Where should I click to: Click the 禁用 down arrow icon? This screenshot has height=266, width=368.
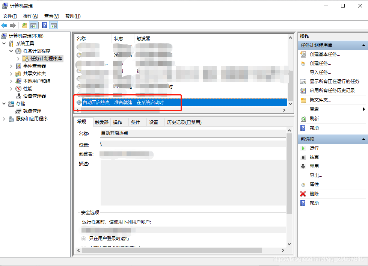click(303, 166)
